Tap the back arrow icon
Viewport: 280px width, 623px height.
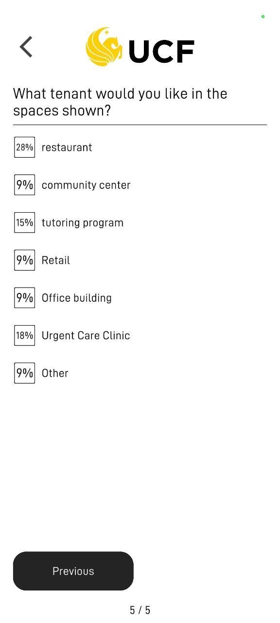coord(26,47)
